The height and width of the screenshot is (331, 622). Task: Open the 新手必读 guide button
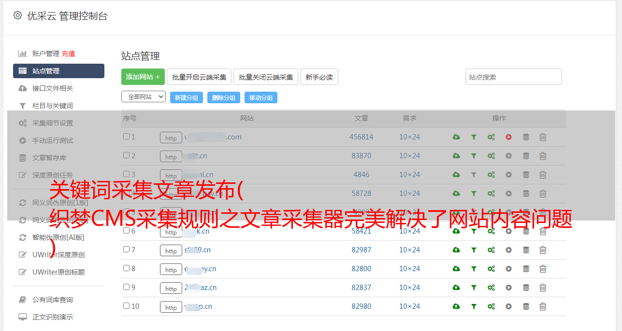tap(319, 77)
